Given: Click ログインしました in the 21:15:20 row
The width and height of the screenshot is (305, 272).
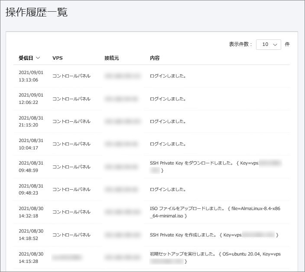Looking at the screenshot, I should click(168, 122).
